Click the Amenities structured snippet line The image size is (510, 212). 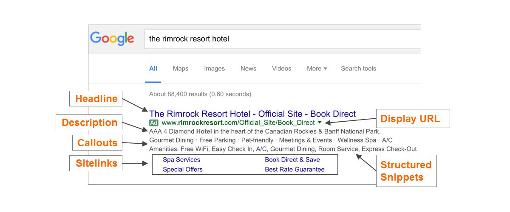283,149
